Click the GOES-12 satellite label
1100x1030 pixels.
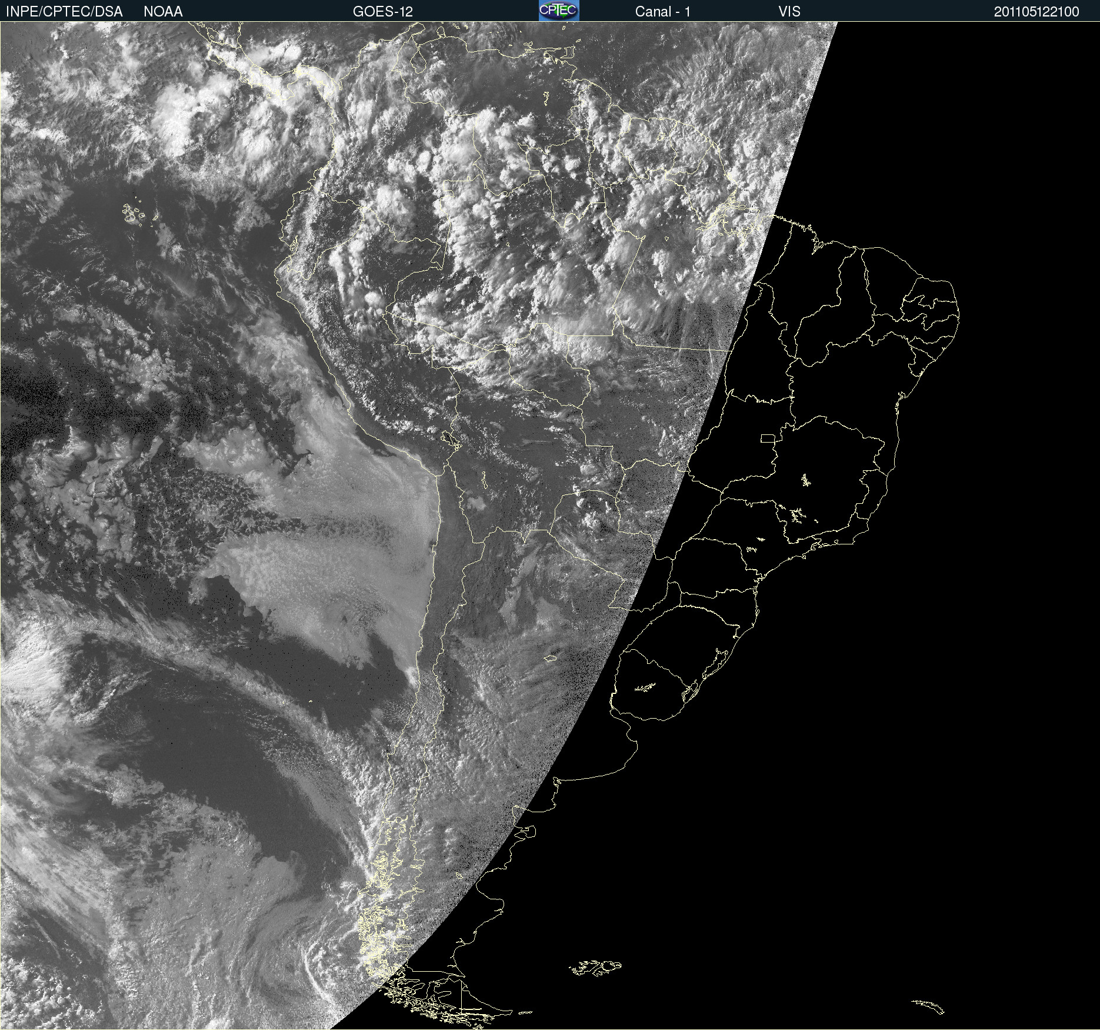point(383,12)
